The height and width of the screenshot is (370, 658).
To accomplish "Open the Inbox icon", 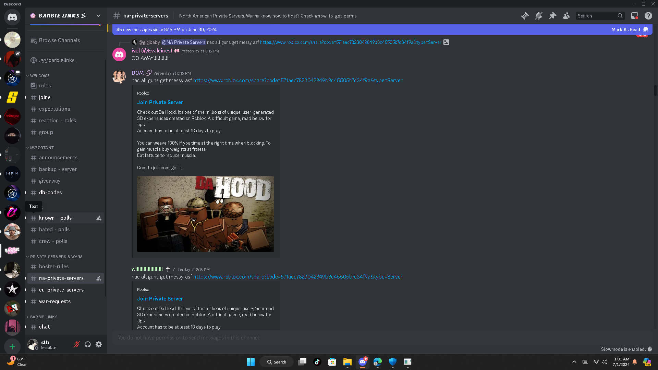I will 635,16.
